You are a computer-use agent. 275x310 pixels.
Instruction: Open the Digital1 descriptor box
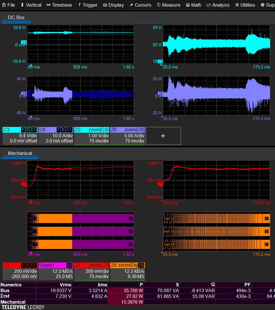[56, 271]
